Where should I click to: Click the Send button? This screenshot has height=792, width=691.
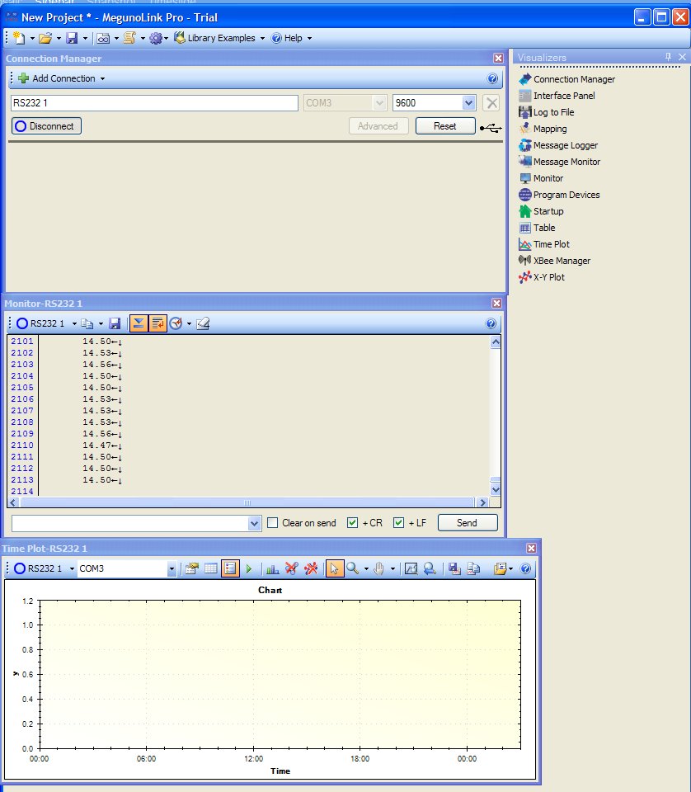[468, 523]
